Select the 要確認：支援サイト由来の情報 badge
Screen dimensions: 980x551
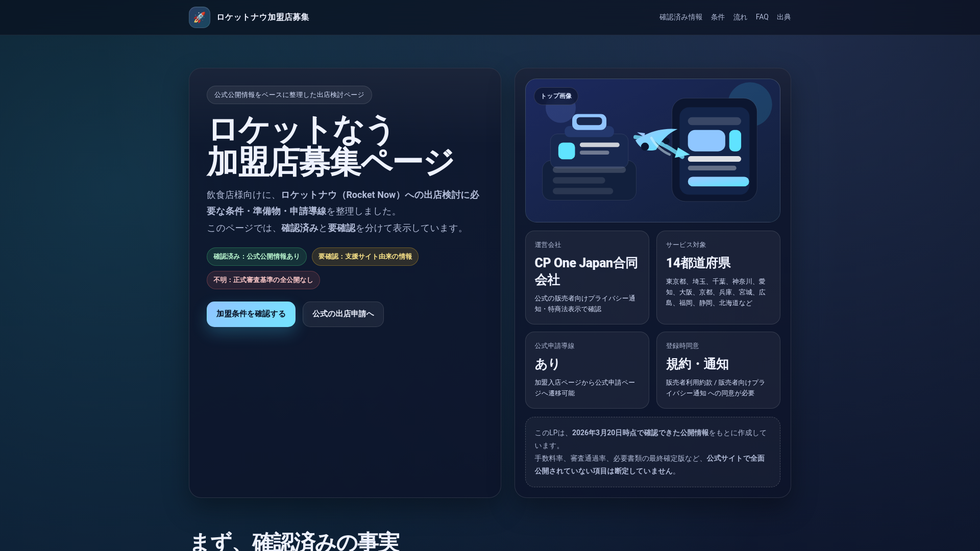pyautogui.click(x=365, y=257)
